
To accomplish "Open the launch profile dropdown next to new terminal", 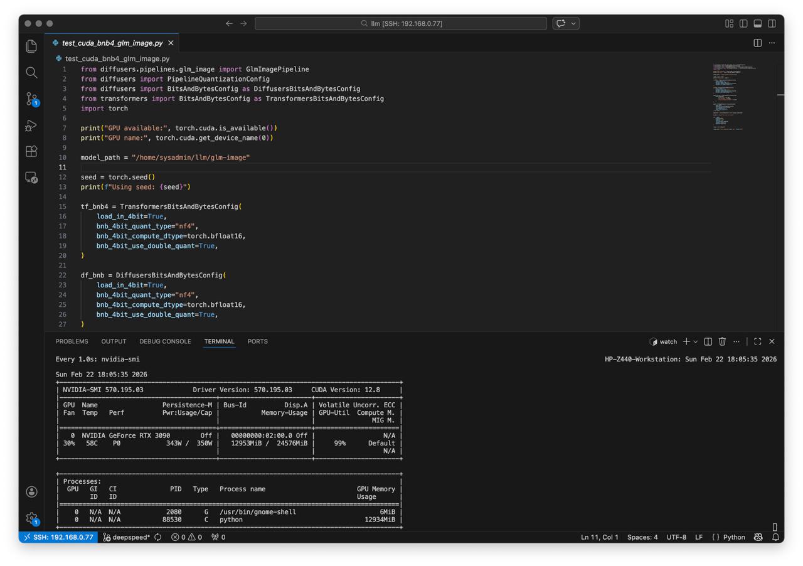I will [x=696, y=342].
